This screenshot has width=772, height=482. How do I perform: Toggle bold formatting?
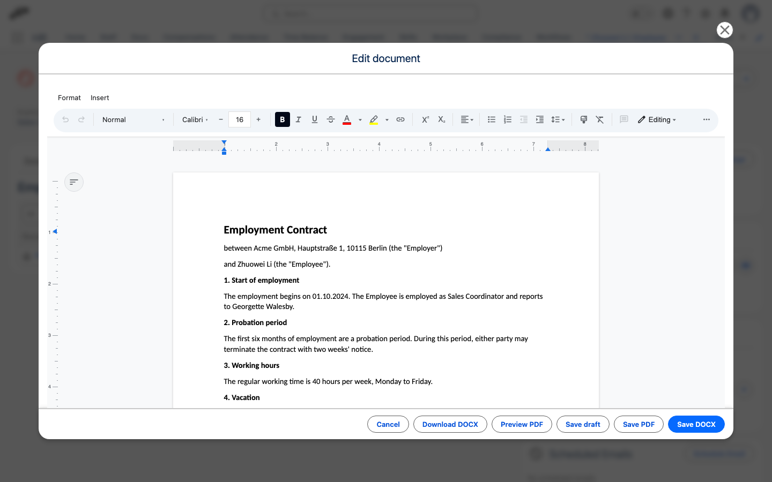coord(283,119)
